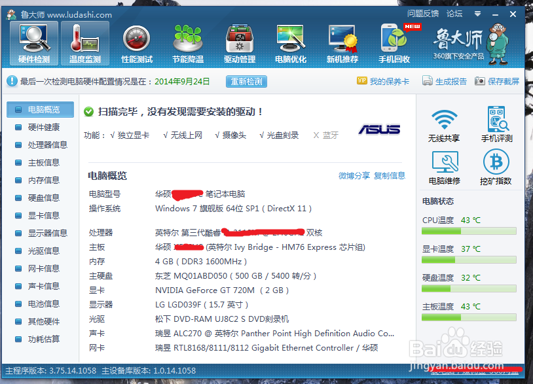Select 电脑概览 in the sidebar
The image size is (533, 384).
(x=40, y=109)
